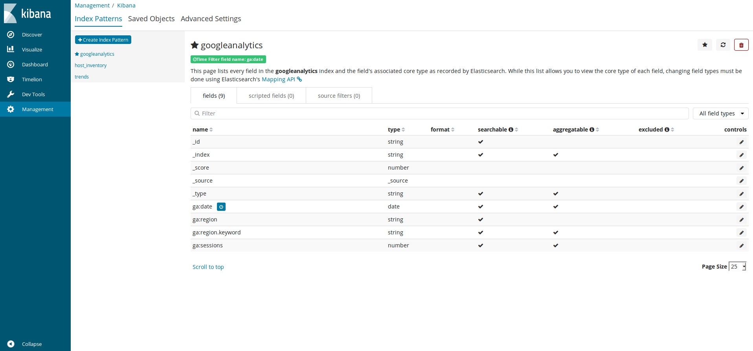Click the ga:sessions field name

pos(208,245)
